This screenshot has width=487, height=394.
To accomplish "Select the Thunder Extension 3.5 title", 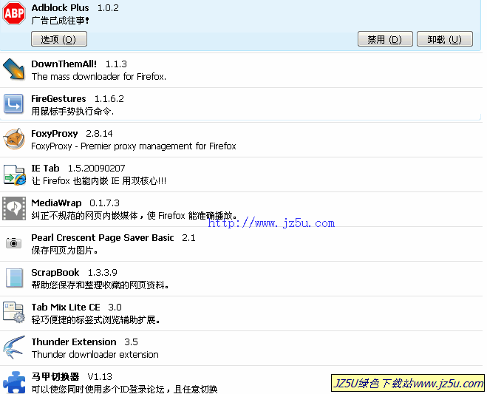I will pos(85,342).
